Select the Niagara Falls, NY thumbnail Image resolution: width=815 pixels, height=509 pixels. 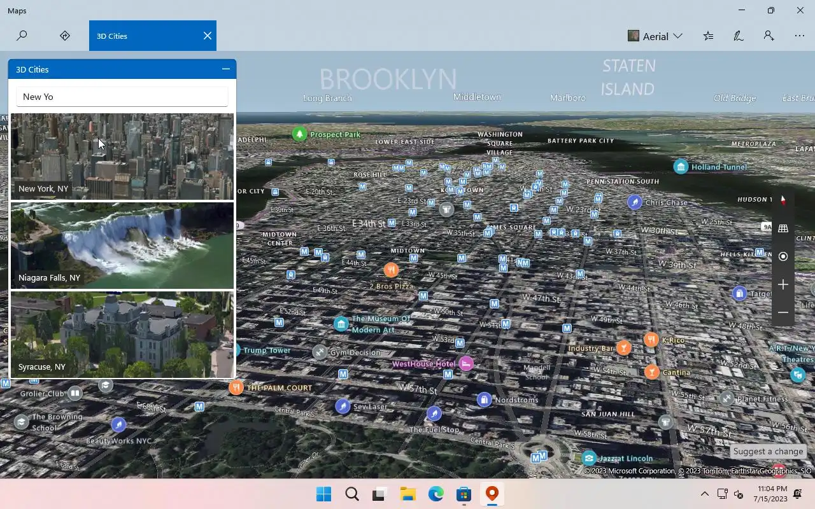pyautogui.click(x=122, y=246)
